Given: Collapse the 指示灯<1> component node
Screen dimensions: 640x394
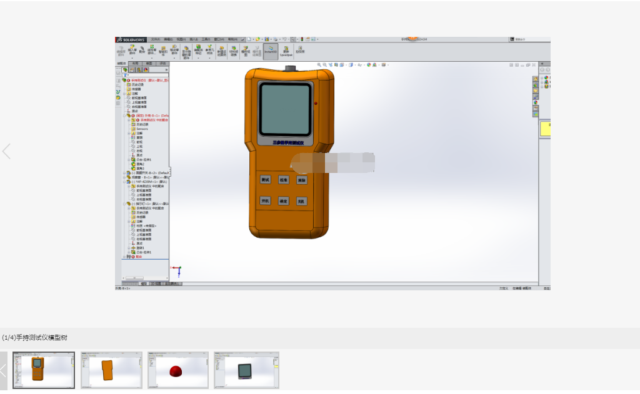Looking at the screenshot, I should [124, 204].
